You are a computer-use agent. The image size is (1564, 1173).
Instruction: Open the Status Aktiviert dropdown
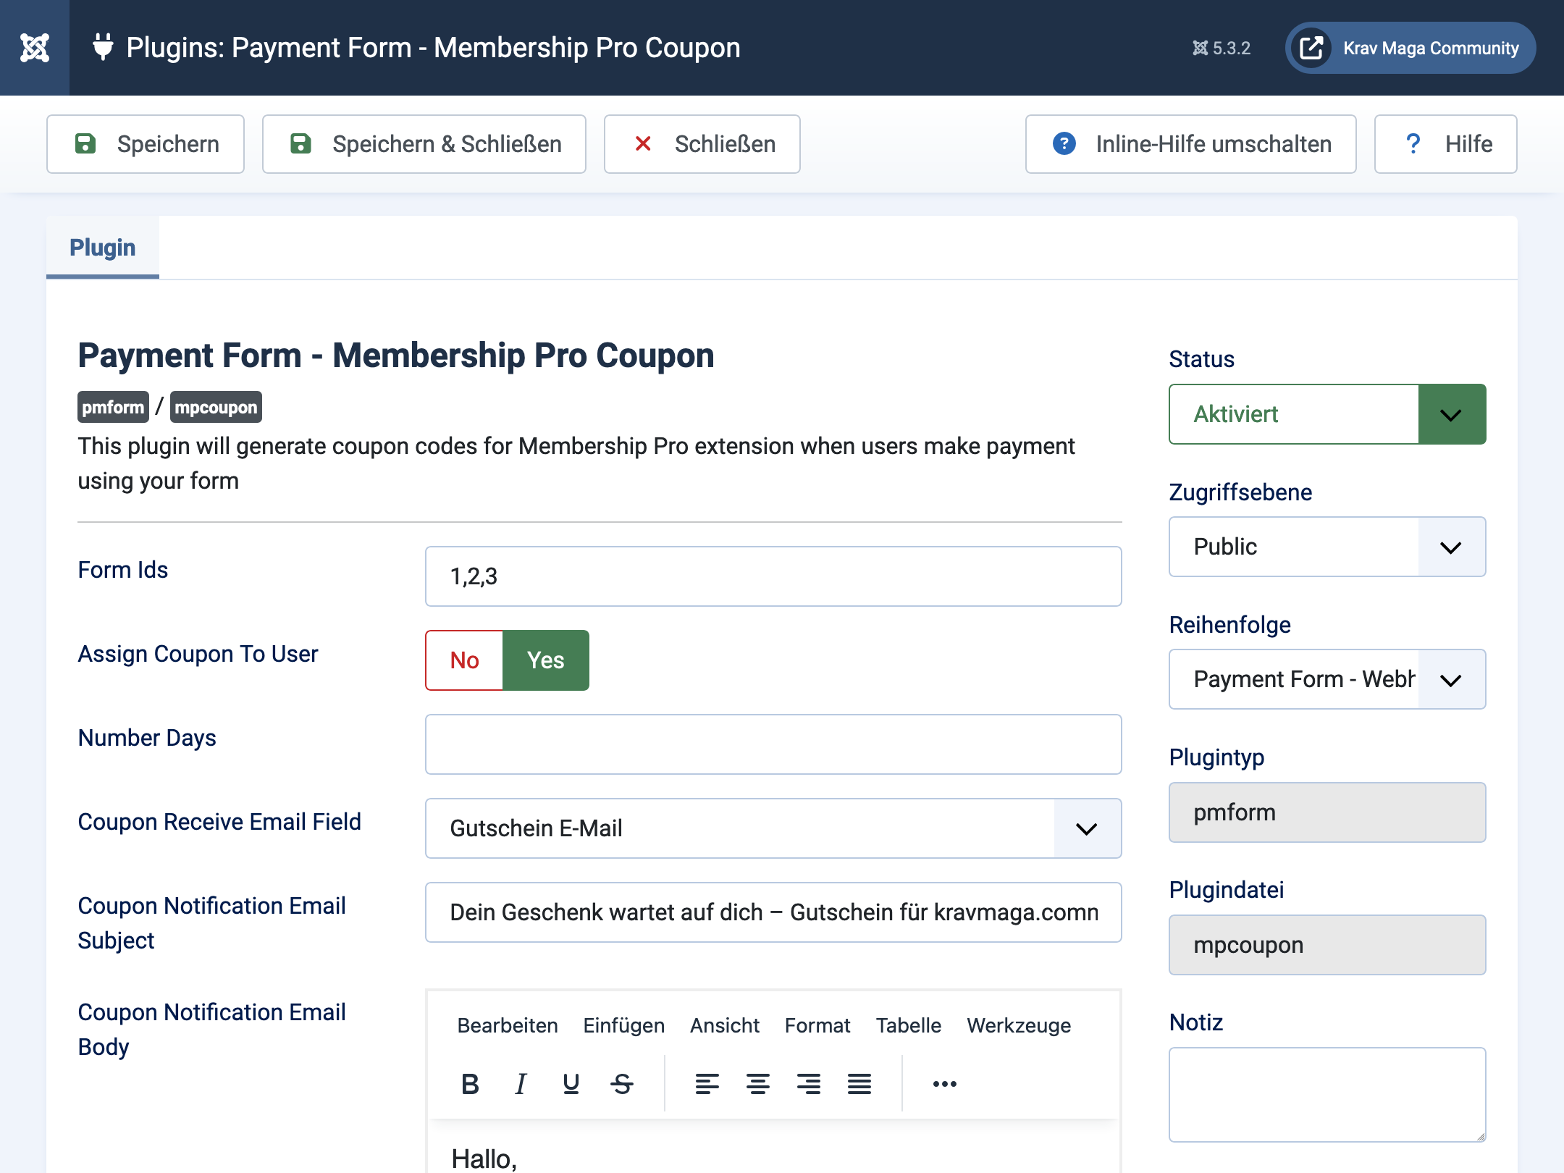(1327, 414)
